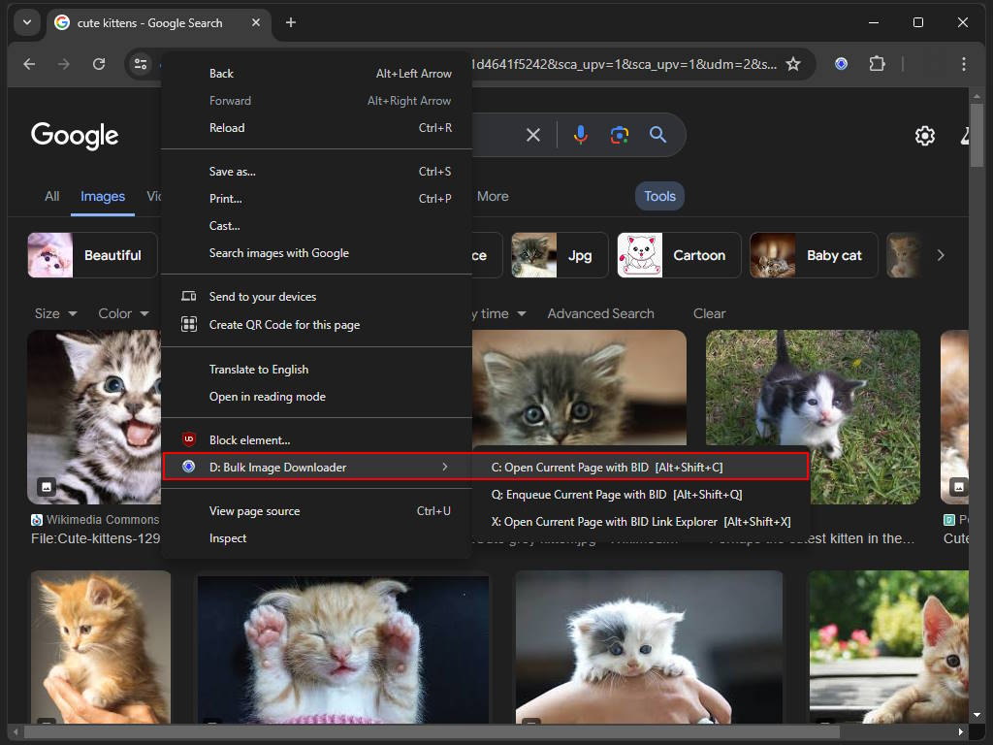
Task: Select Open in reading mode
Action: point(317,397)
